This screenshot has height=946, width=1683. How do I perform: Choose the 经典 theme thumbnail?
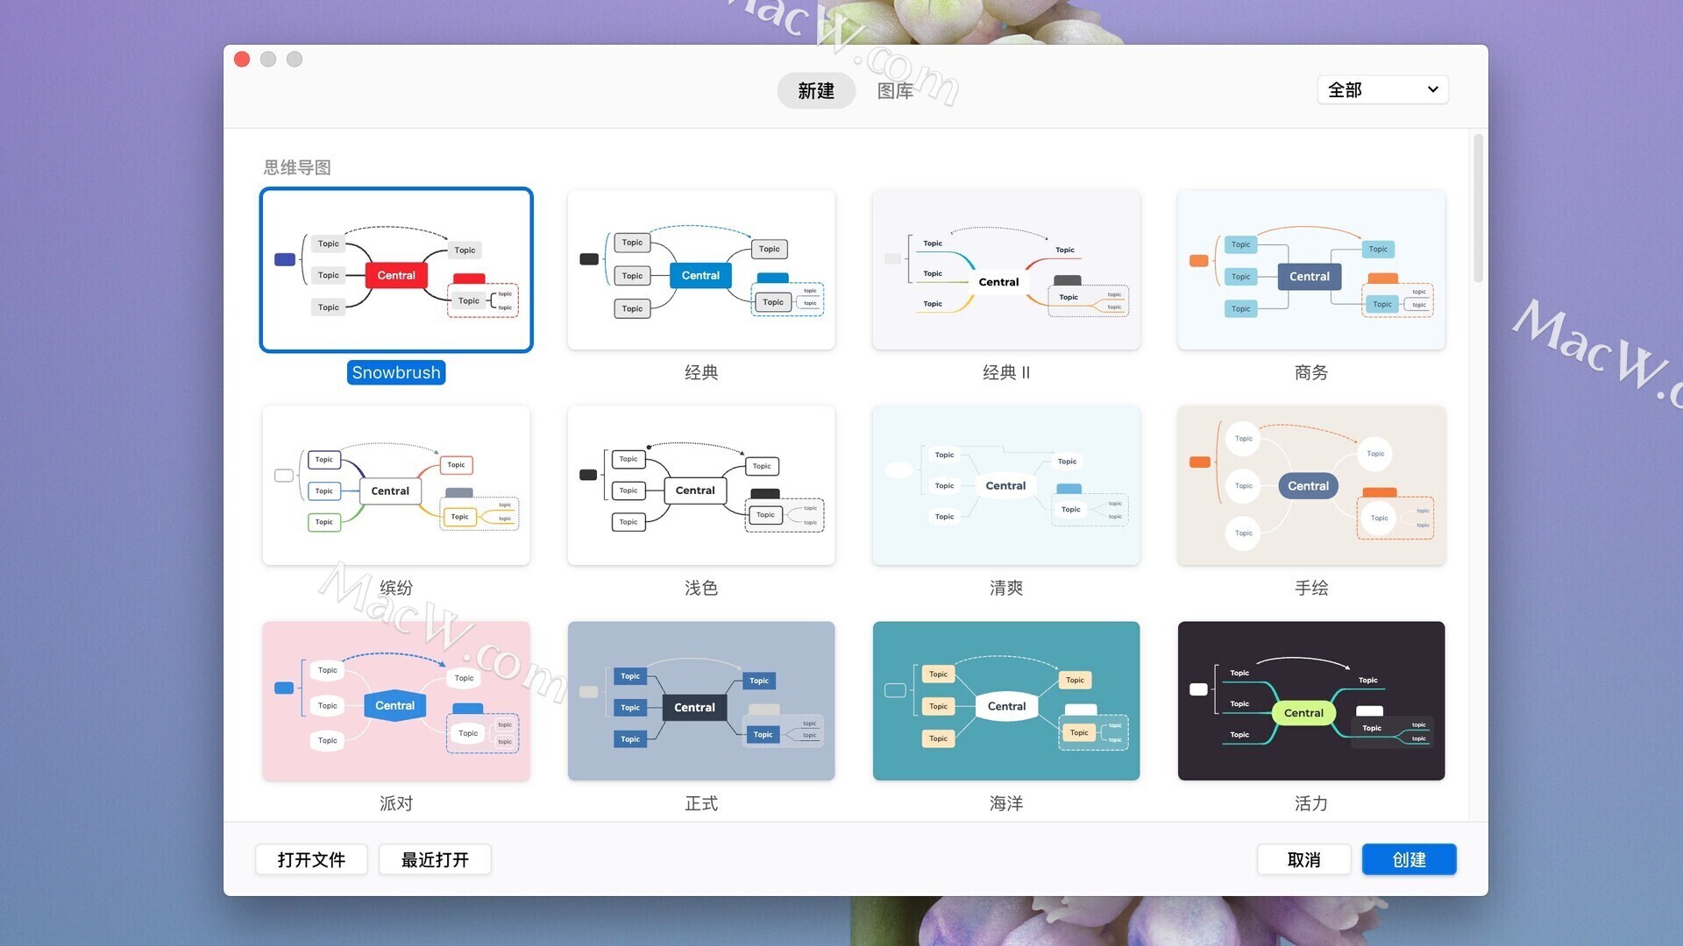click(701, 270)
